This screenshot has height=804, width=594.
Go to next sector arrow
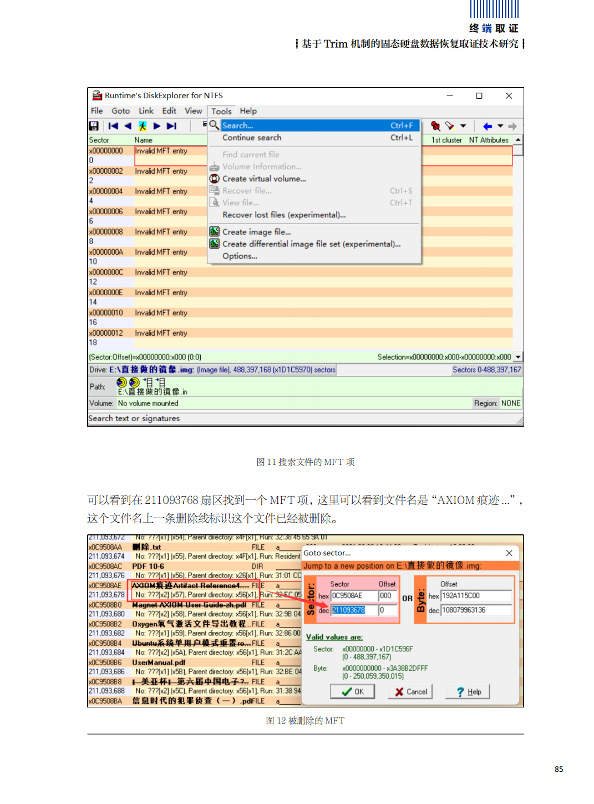click(x=157, y=126)
